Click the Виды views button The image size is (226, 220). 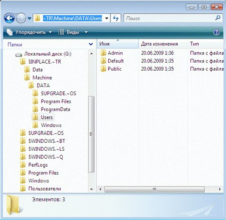69,32
